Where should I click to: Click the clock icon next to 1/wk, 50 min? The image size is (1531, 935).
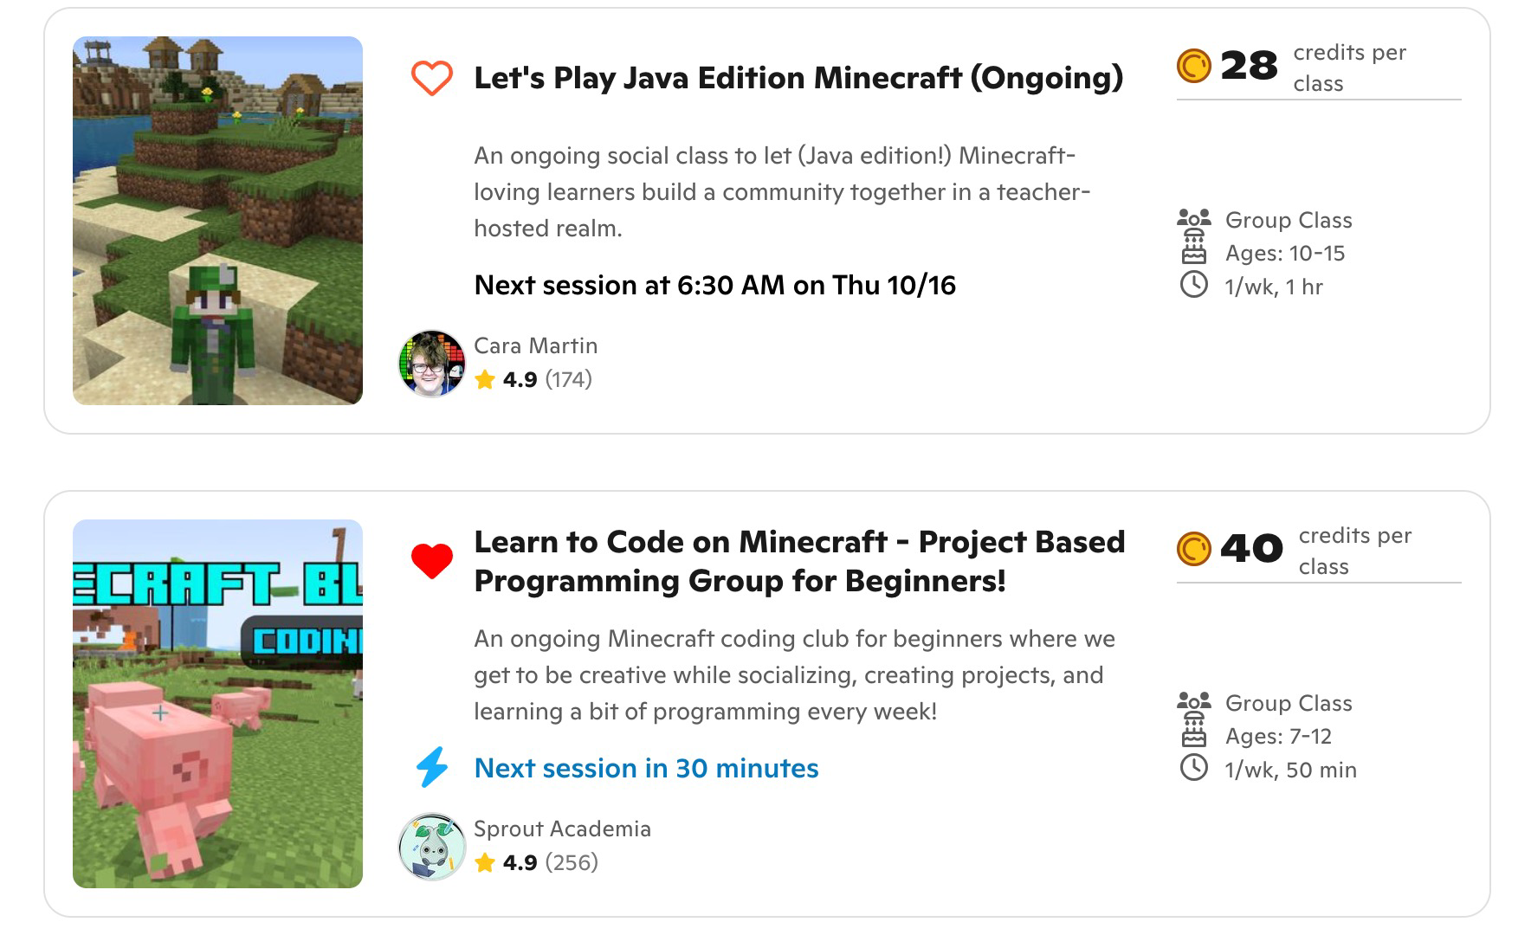pyautogui.click(x=1193, y=768)
